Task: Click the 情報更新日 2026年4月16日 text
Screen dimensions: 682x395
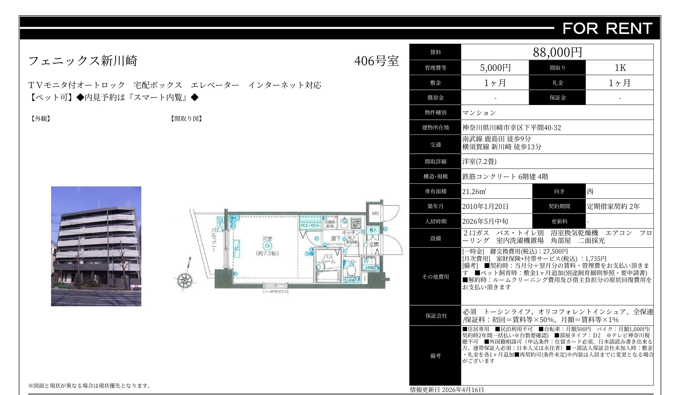Action: (446, 390)
